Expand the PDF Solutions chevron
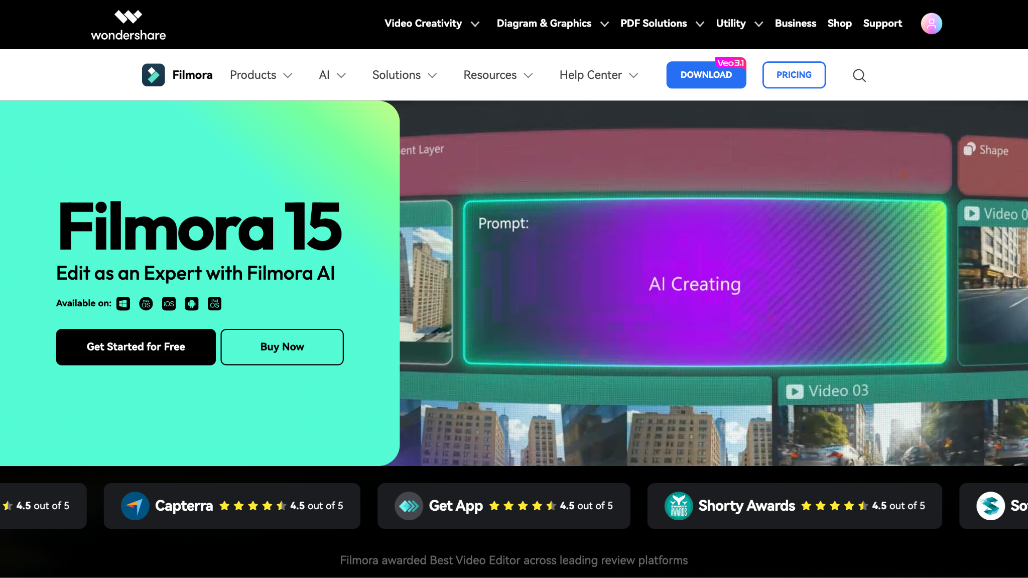1028x578 pixels. point(700,24)
